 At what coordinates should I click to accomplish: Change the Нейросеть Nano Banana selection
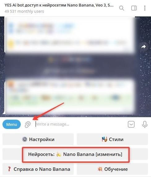tap(75, 154)
